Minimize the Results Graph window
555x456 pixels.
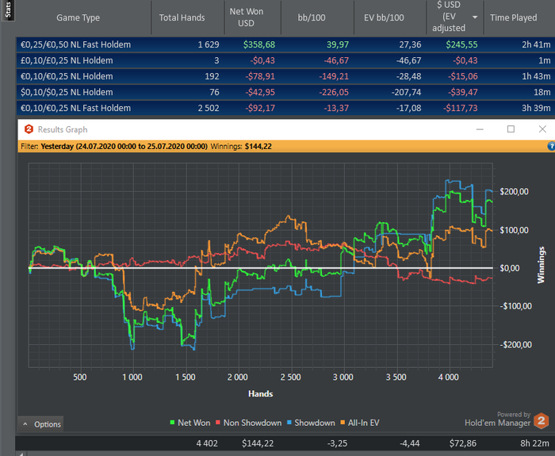pos(479,129)
